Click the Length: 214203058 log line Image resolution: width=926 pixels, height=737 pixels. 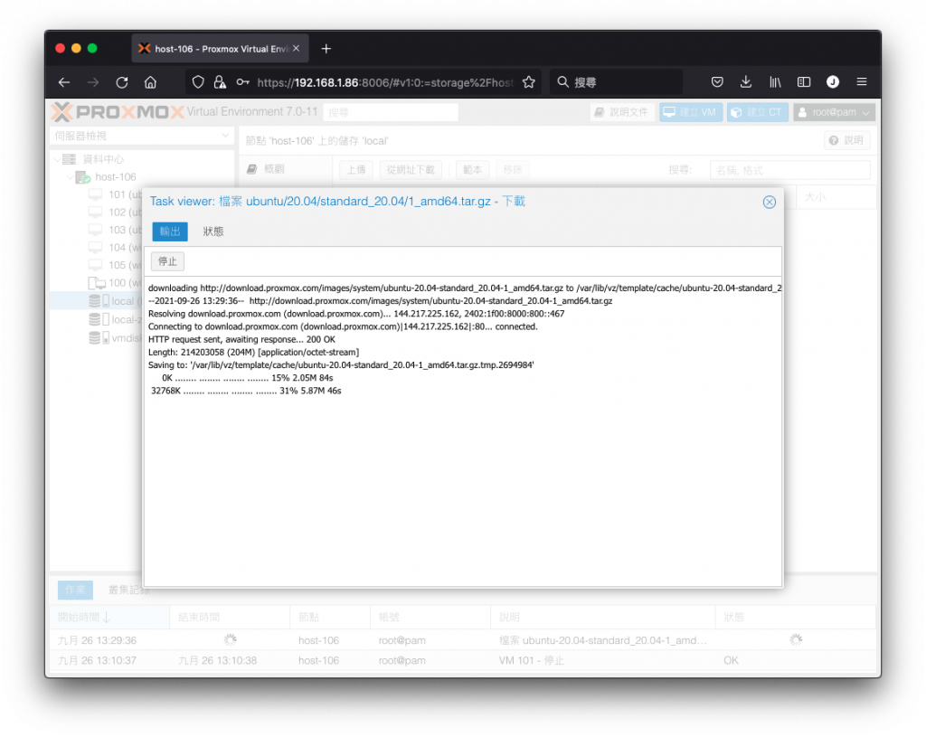(x=253, y=353)
